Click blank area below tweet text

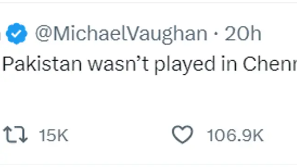coord(148,96)
